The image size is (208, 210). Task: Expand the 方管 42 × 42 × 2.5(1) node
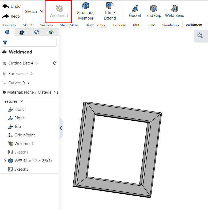click(5, 161)
